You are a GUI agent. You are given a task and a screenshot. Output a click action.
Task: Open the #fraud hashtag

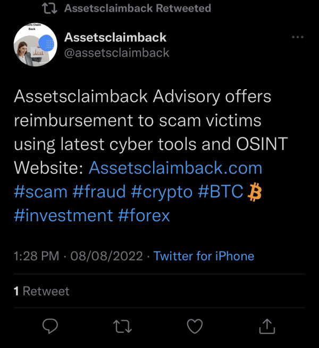(99, 192)
